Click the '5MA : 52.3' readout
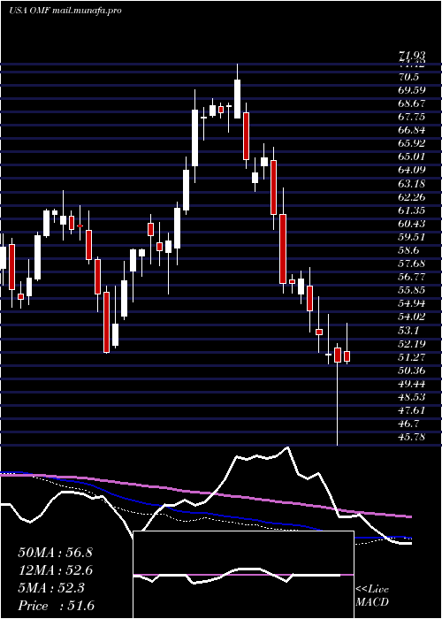This screenshot has width=442, height=619. point(51,588)
